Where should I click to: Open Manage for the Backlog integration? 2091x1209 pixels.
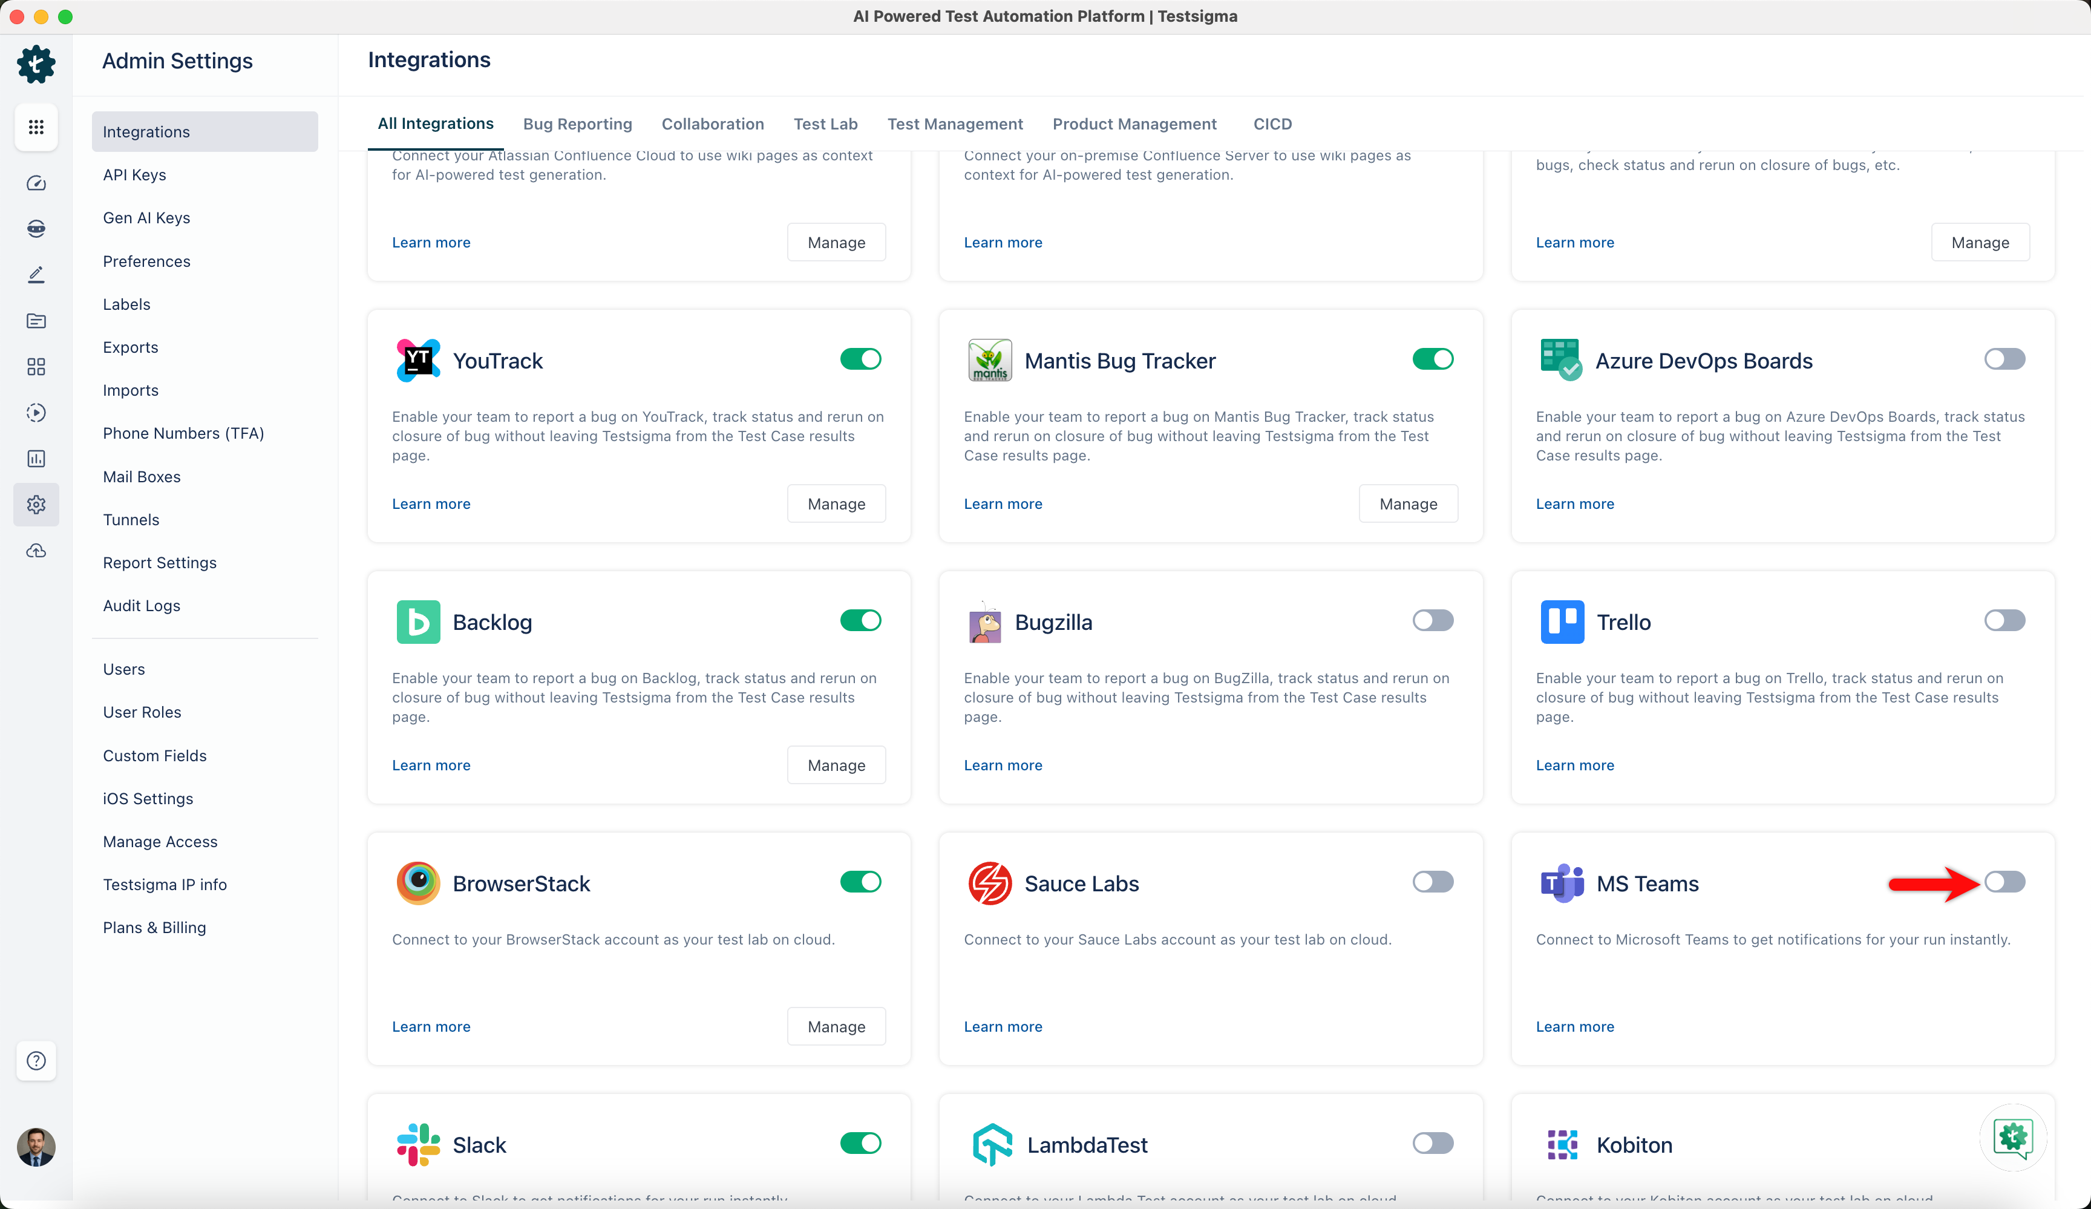(836, 765)
